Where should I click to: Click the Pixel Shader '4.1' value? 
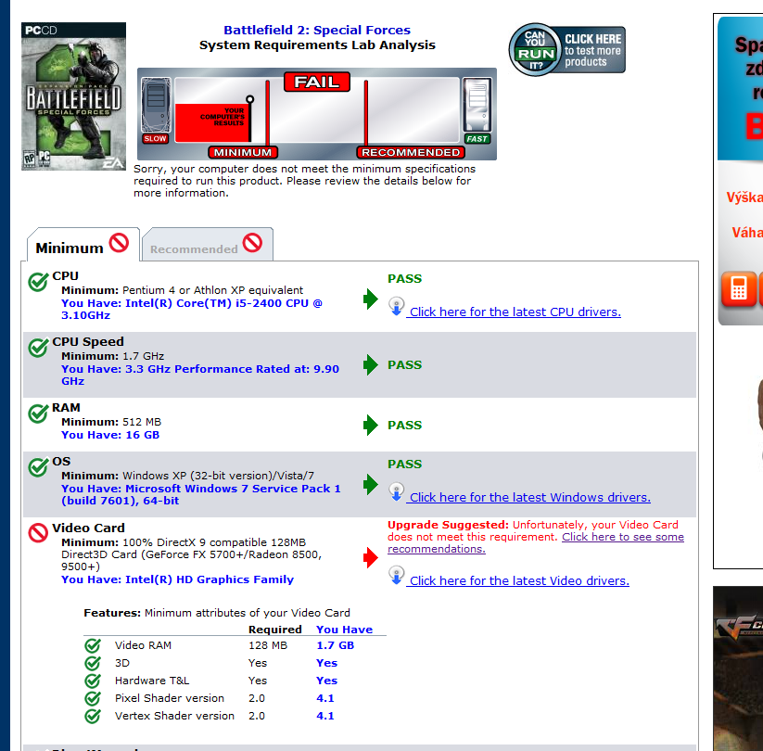pos(325,698)
